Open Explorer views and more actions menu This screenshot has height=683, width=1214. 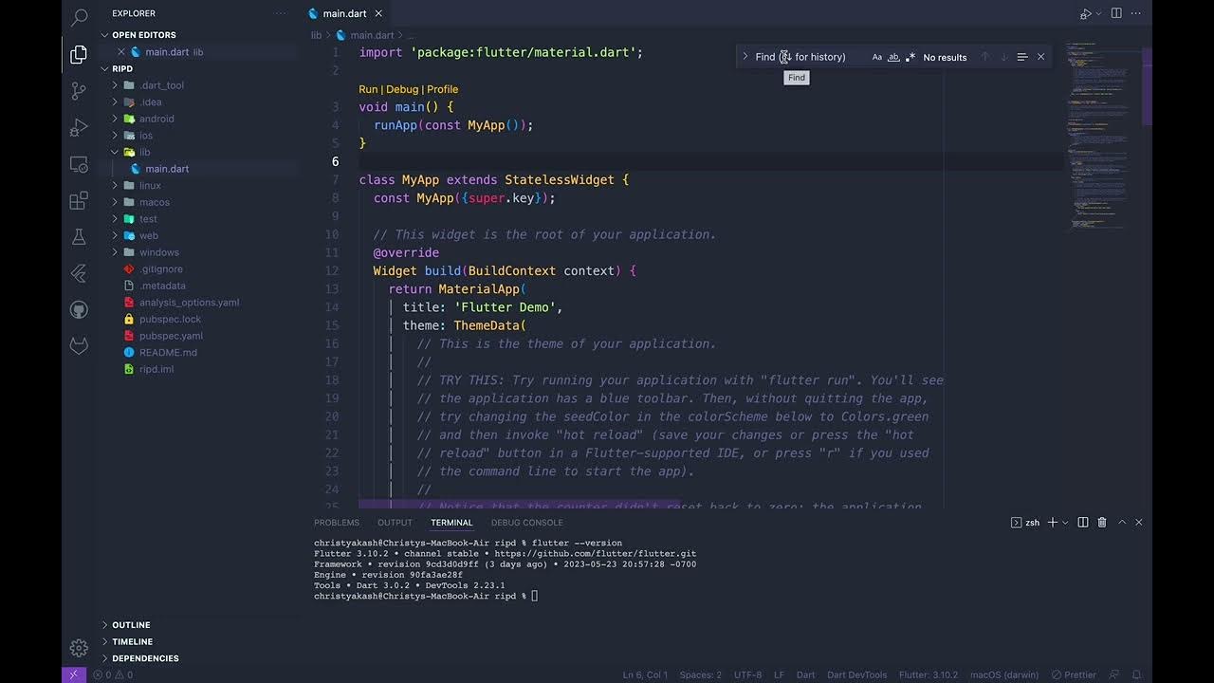[280, 13]
